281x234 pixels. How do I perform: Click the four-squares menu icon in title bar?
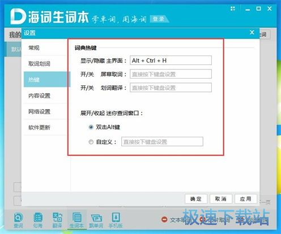233,8
